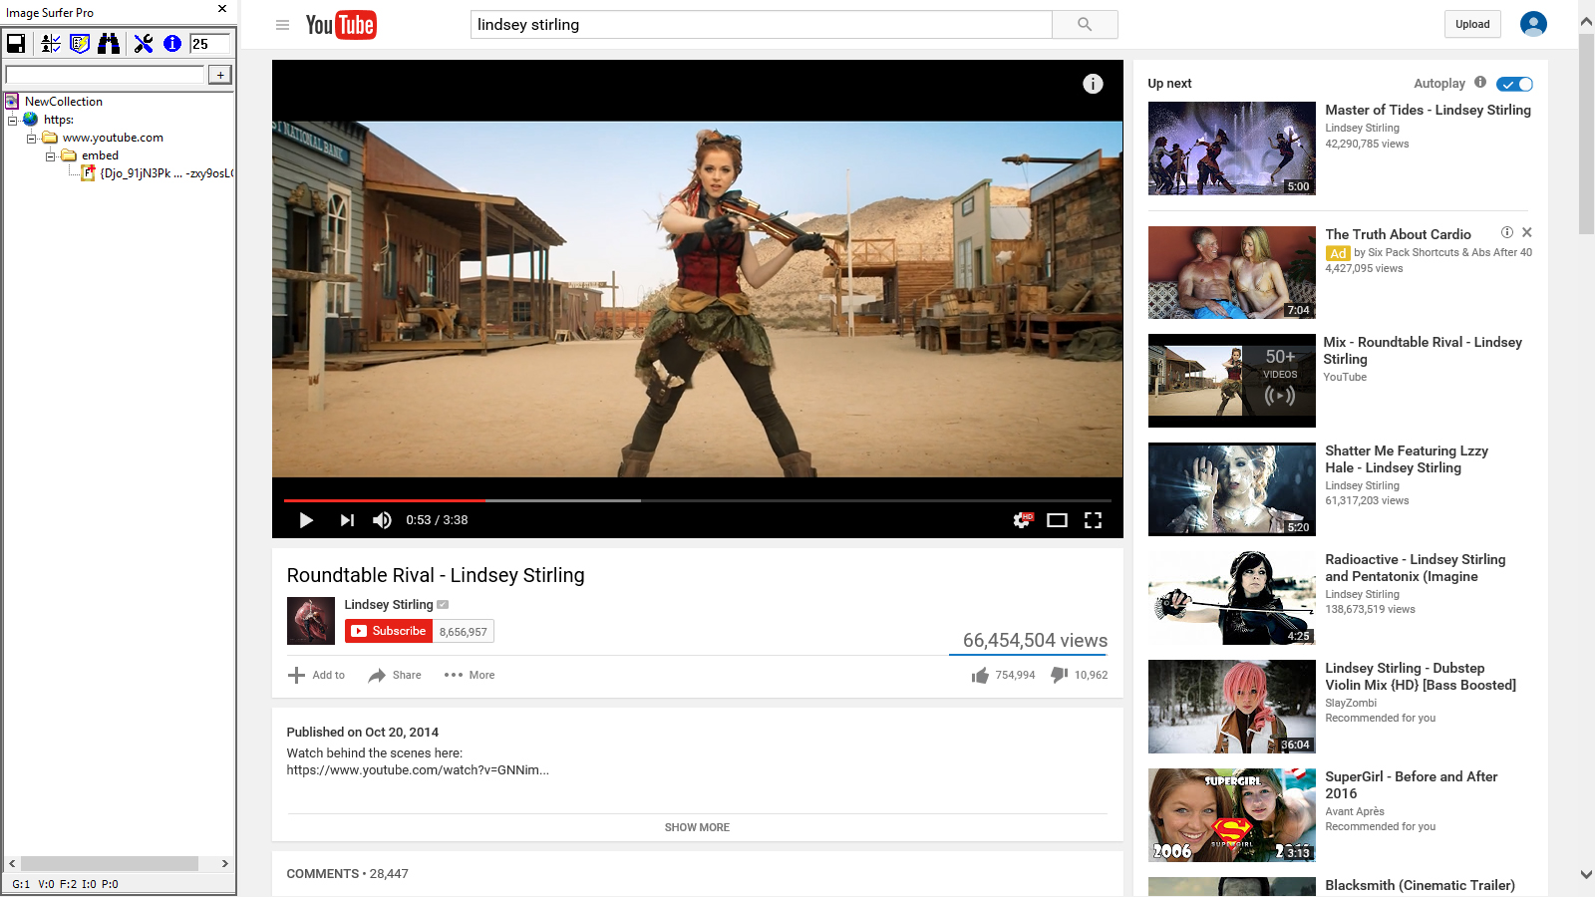Screen dimensions: 1595x897
Task: Select the NewCollection tree label
Action: pyautogui.click(x=64, y=102)
